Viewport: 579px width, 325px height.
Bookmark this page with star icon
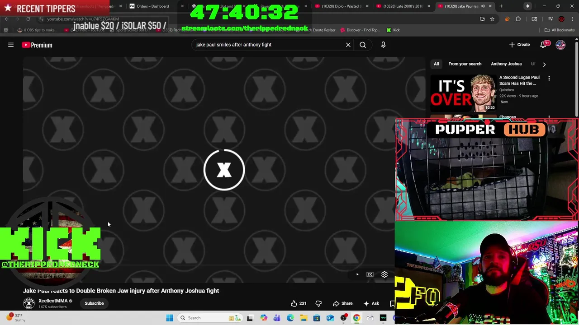pos(492,19)
